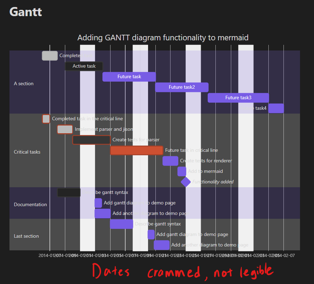Click the Add to mermaid bar

pyautogui.click(x=181, y=171)
